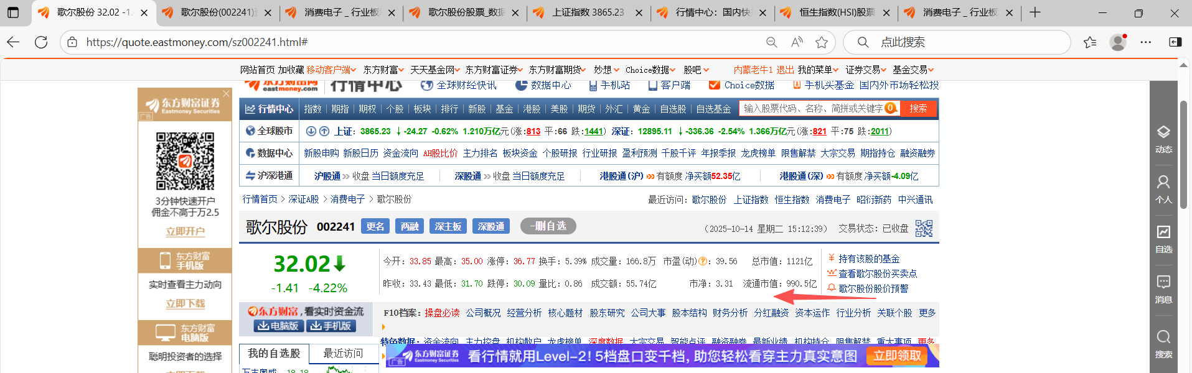Open 消息 sidebar icon
This screenshot has width=1192, height=373.
[1163, 289]
